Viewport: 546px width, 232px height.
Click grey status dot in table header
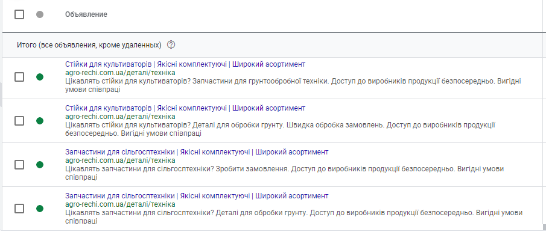point(40,14)
